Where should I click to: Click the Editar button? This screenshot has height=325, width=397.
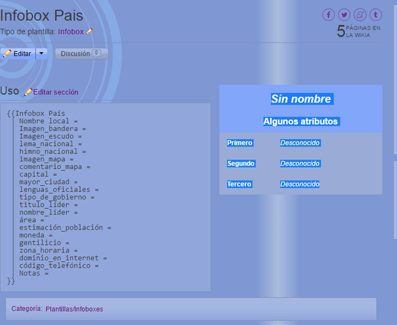tap(18, 54)
